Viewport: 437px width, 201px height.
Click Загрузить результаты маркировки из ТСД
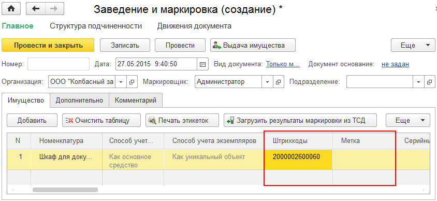(x=300, y=120)
